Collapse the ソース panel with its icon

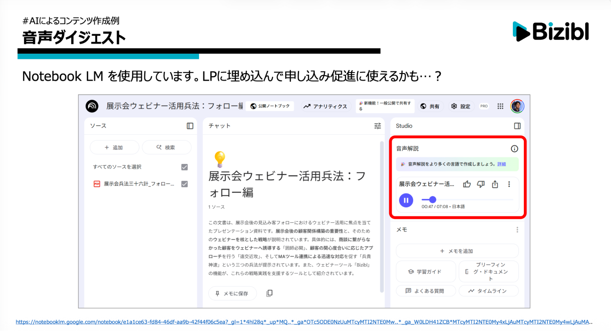pos(190,126)
